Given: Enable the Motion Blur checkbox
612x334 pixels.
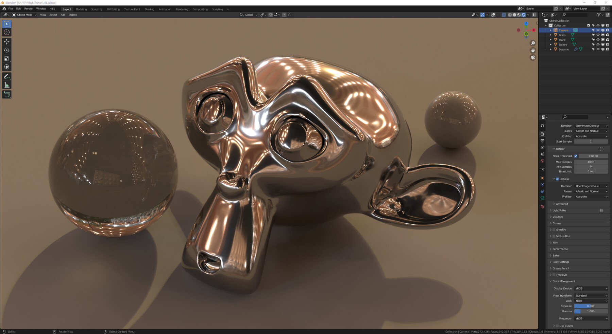Looking at the screenshot, I should [554, 236].
